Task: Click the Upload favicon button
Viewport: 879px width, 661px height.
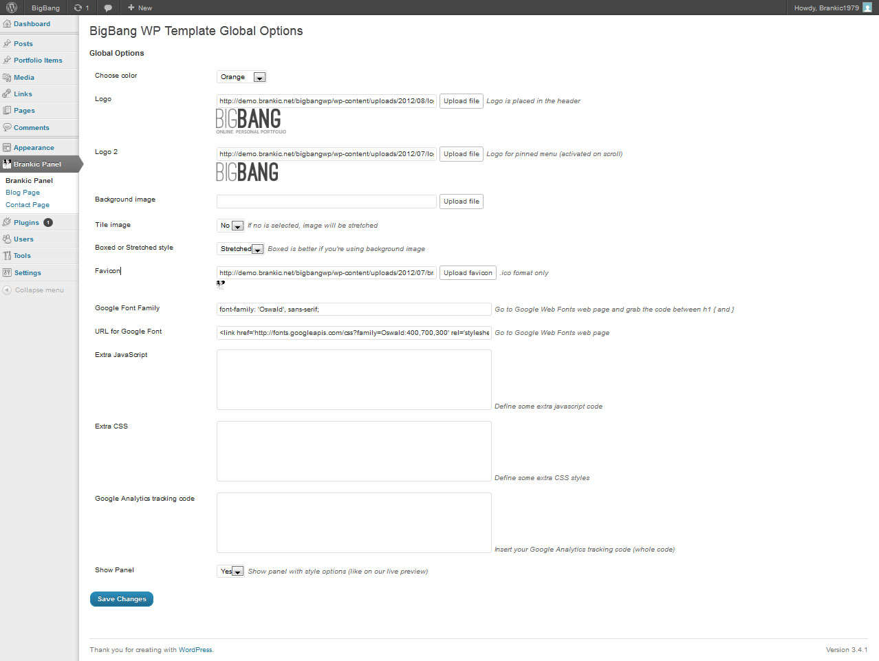Action: click(468, 273)
